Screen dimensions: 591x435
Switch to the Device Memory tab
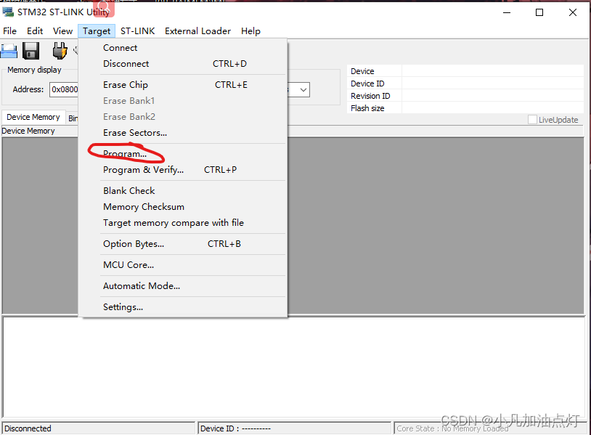[x=33, y=117]
